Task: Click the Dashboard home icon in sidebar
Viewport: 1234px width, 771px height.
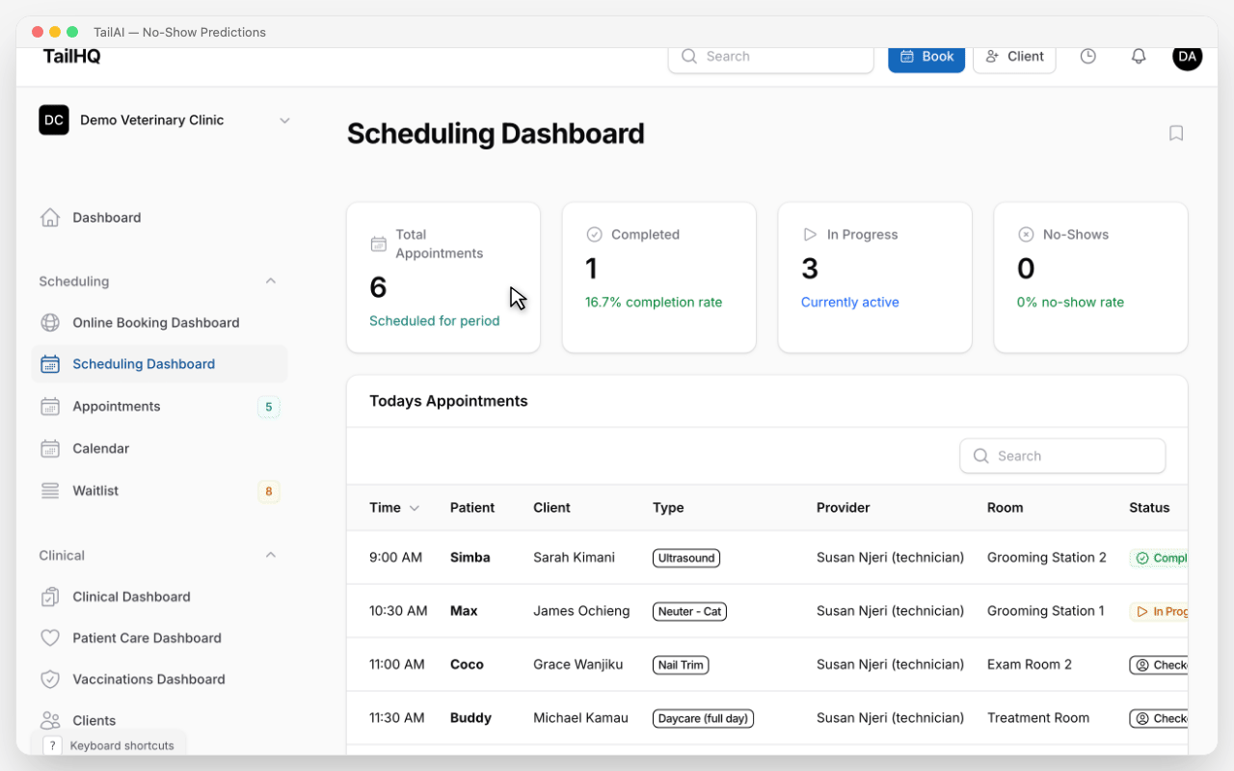Action: (x=50, y=218)
